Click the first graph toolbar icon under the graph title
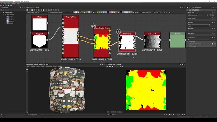Viewport: 217px width, 122px height. 27,10
